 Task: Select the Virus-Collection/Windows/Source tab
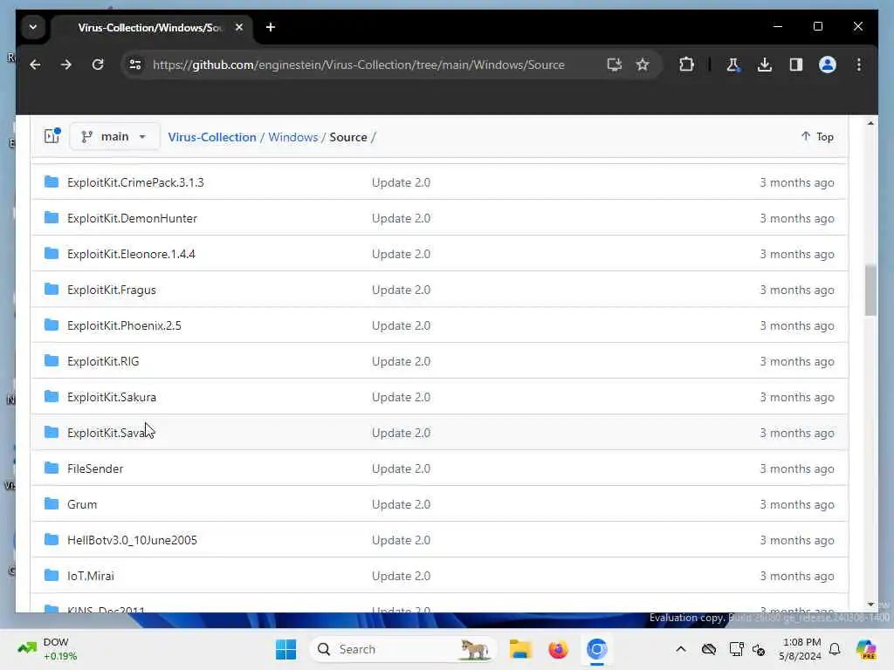pyautogui.click(x=149, y=27)
